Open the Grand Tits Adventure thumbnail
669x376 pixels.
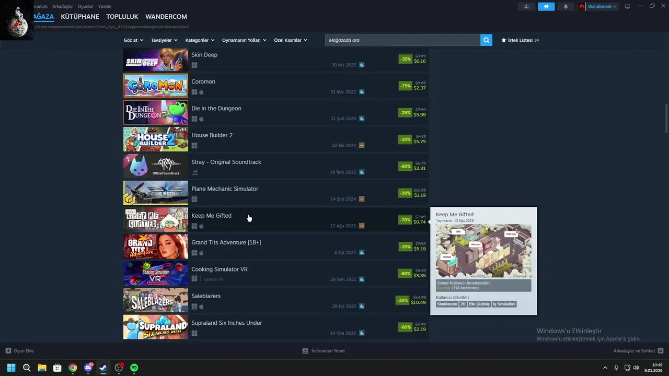click(156, 246)
